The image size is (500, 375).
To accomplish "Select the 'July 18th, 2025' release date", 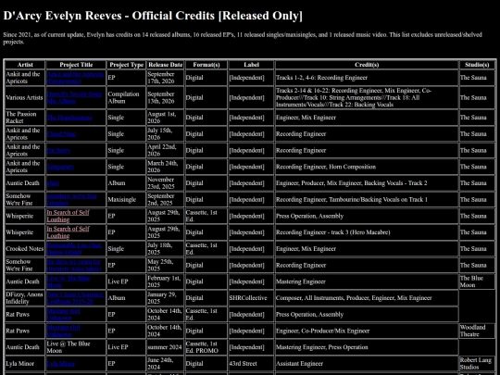I will [x=165, y=249].
